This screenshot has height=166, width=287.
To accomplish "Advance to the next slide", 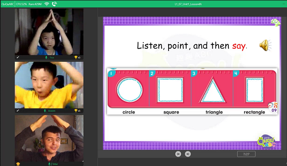I will coord(188,154).
